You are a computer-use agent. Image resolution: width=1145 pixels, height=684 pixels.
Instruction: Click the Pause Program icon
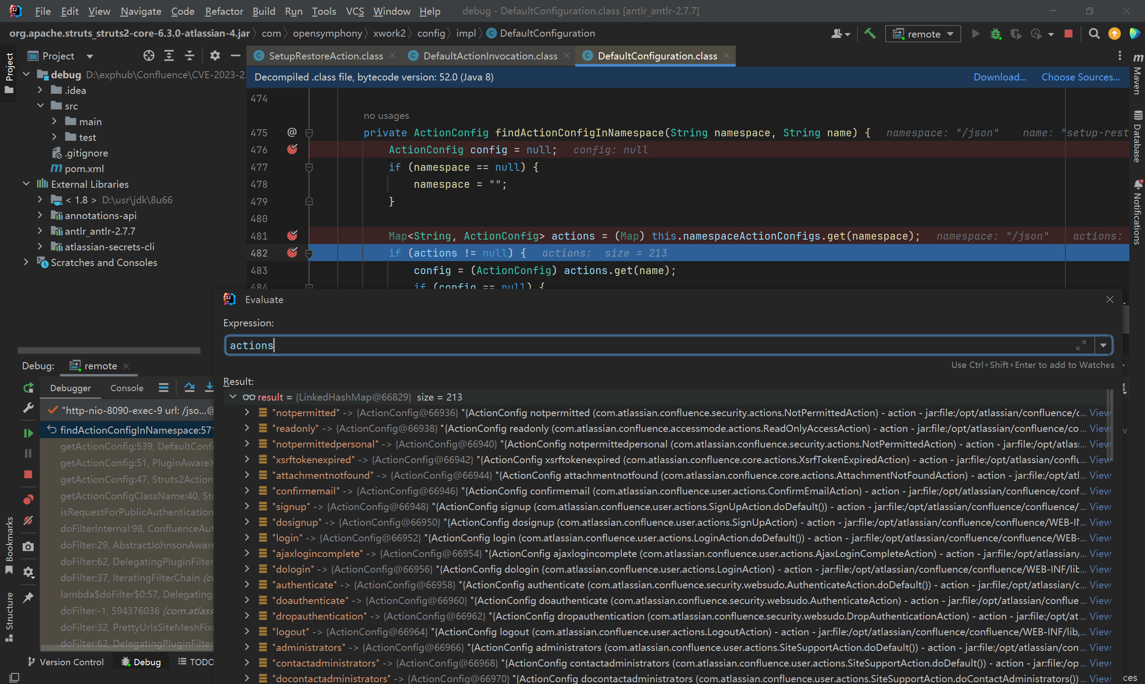click(28, 454)
